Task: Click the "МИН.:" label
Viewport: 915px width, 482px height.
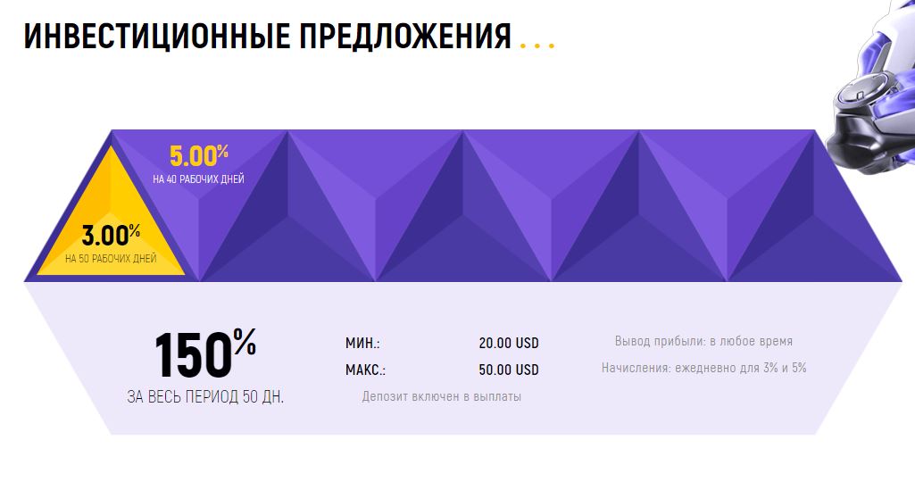Action: 362,343
